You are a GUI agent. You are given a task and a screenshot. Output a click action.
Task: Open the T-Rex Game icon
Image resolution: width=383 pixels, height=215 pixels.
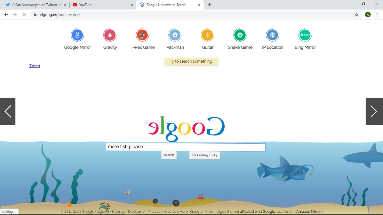[142, 35]
